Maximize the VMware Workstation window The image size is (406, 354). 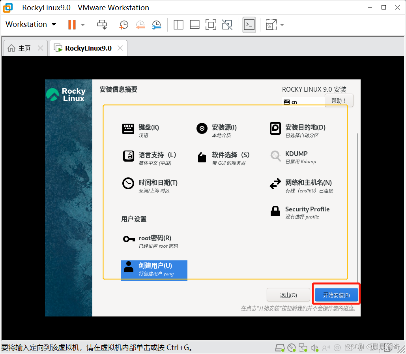(x=384, y=8)
